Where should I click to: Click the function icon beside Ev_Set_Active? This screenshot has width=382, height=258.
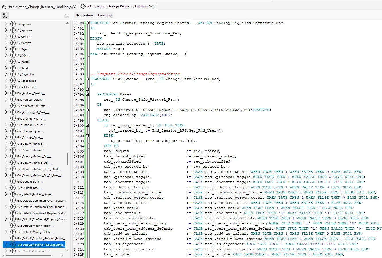tap(13, 74)
